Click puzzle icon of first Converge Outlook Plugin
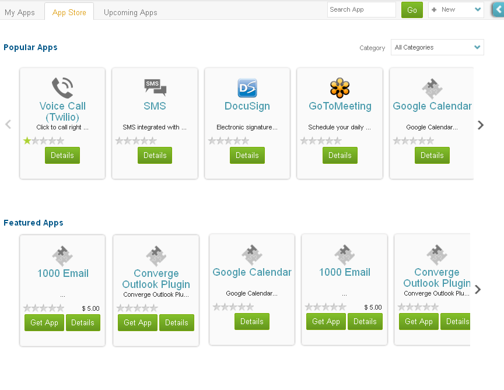Screen dimensions: 504x390 [x=156, y=256]
